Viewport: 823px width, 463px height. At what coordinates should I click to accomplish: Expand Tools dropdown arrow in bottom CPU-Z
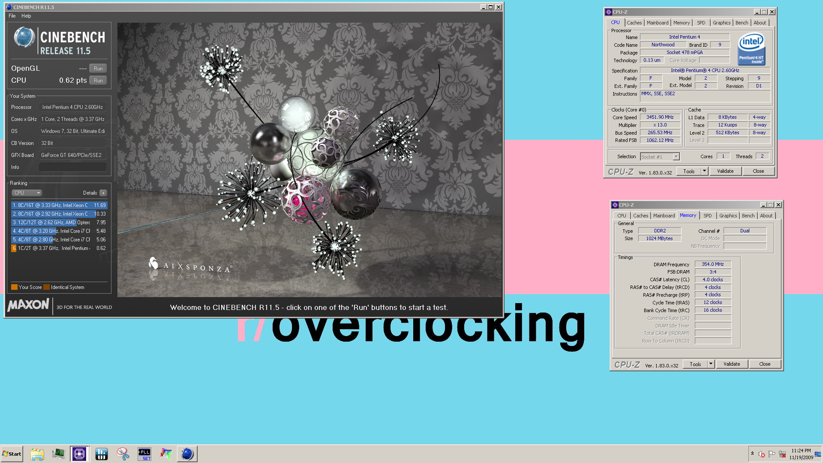[711, 364]
